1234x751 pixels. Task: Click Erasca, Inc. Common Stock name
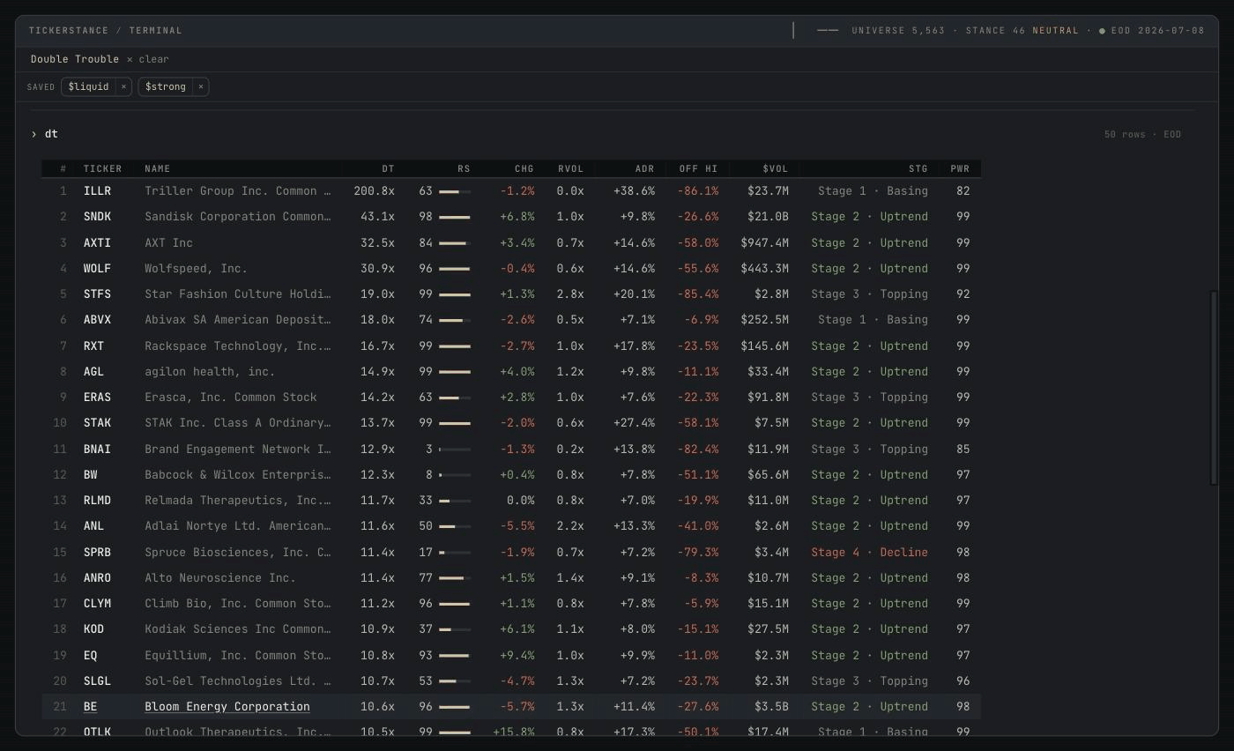click(230, 397)
